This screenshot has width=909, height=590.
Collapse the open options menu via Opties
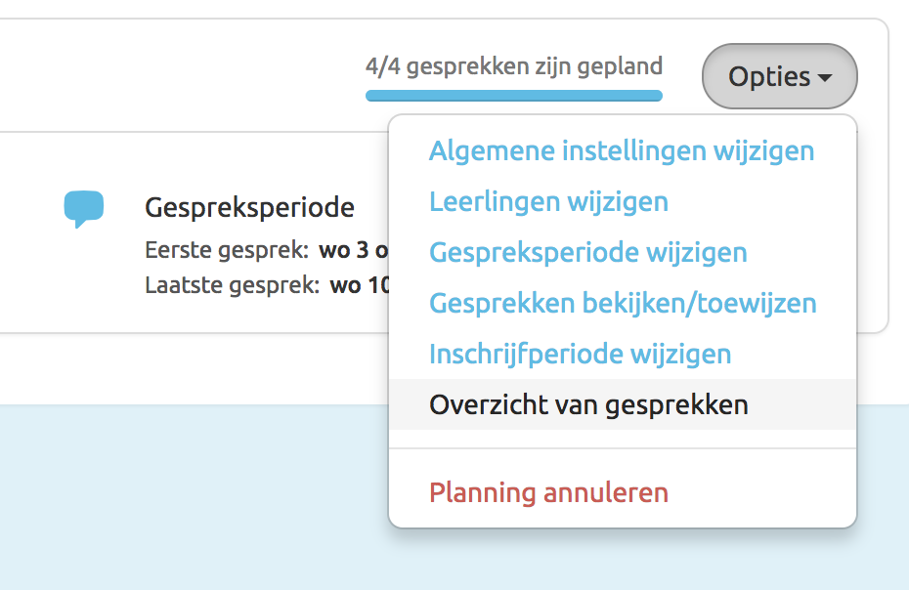(x=779, y=76)
